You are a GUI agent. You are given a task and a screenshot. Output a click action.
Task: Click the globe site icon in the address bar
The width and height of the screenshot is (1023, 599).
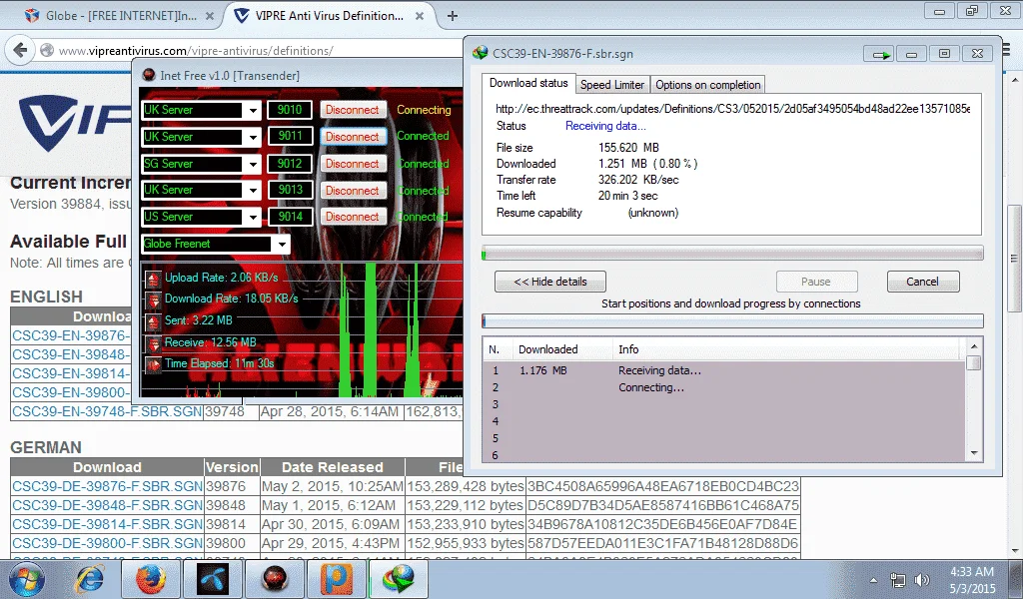click(46, 50)
